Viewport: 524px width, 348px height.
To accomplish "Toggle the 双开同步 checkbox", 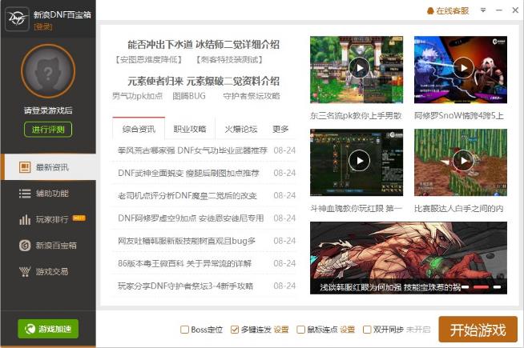I will pos(366,330).
